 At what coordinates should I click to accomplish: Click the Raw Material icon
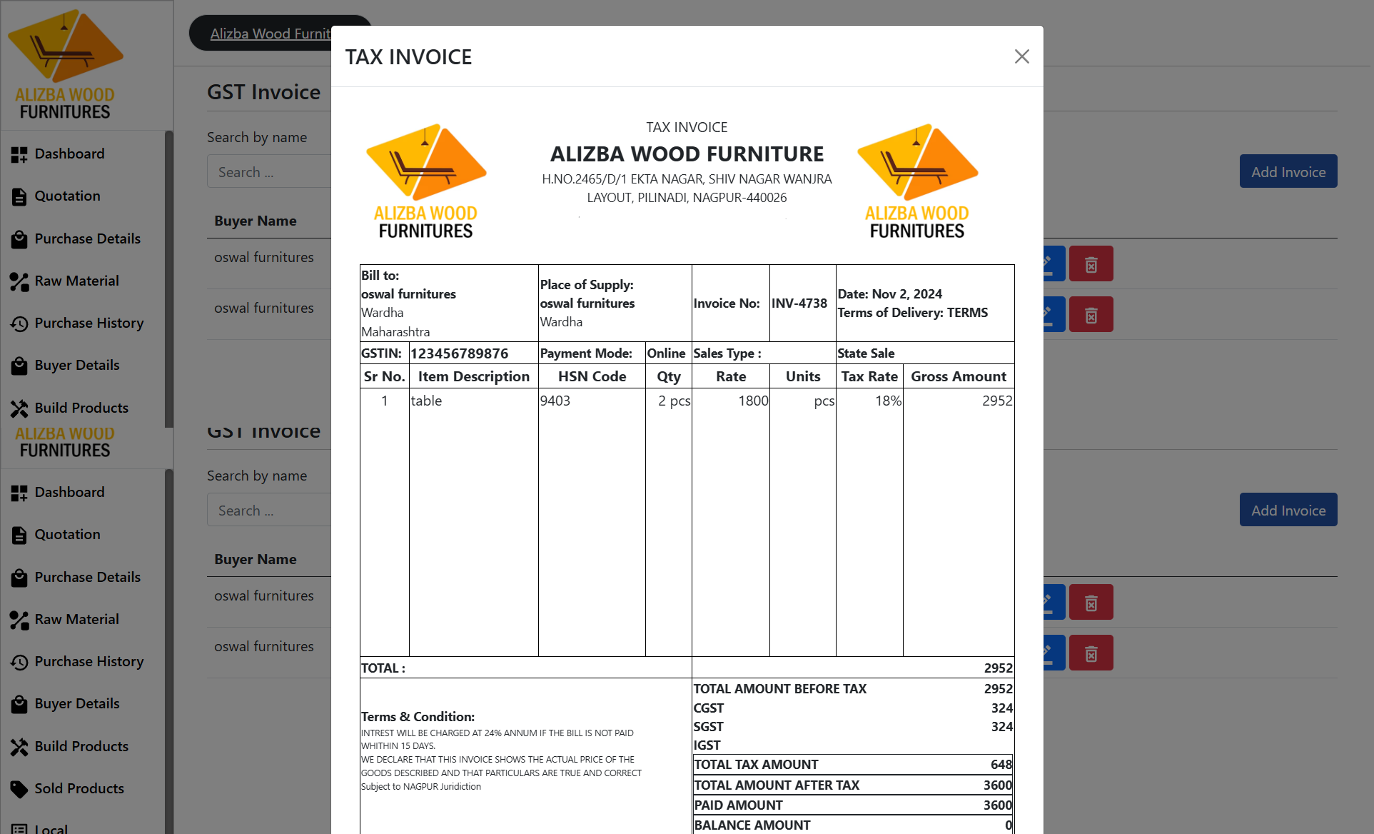(19, 281)
